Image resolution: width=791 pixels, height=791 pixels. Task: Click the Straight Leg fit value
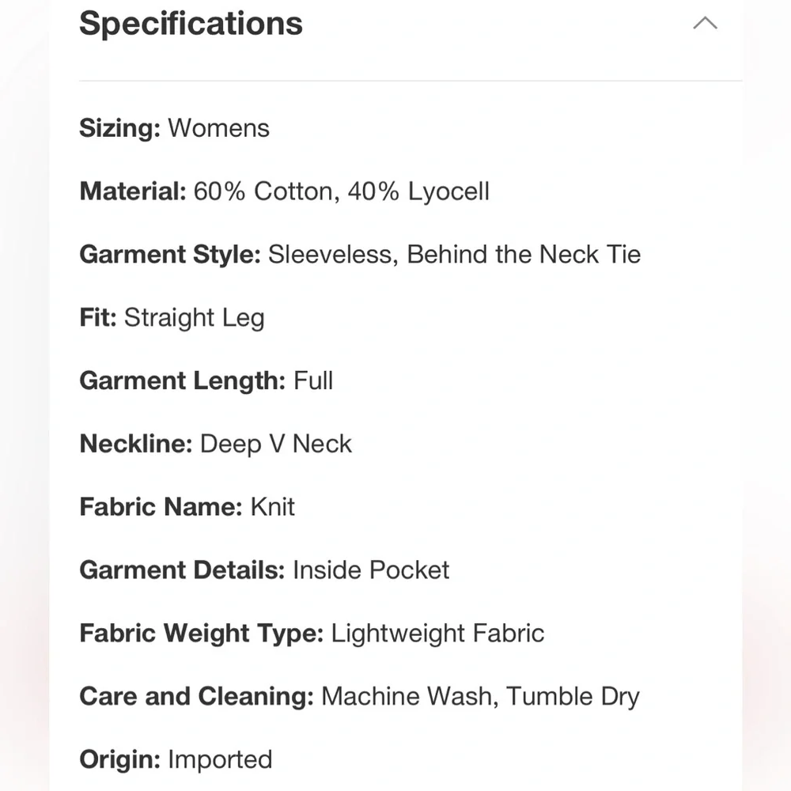point(195,318)
